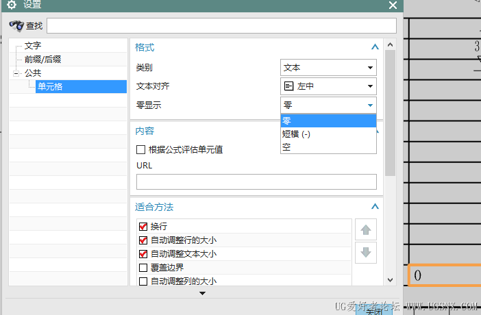Collapse the 公共 tree node

(16, 73)
